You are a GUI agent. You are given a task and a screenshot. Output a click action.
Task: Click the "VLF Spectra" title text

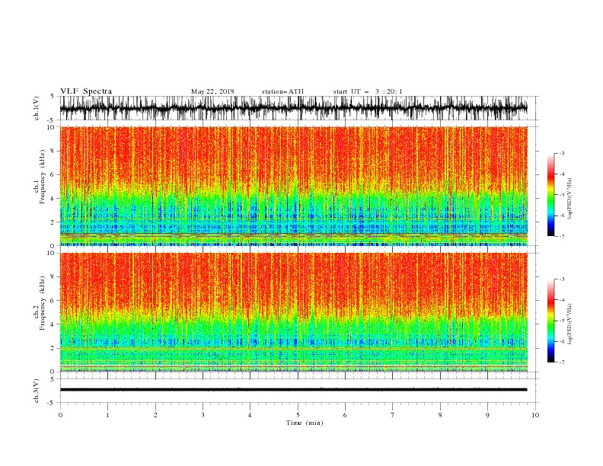(x=86, y=91)
